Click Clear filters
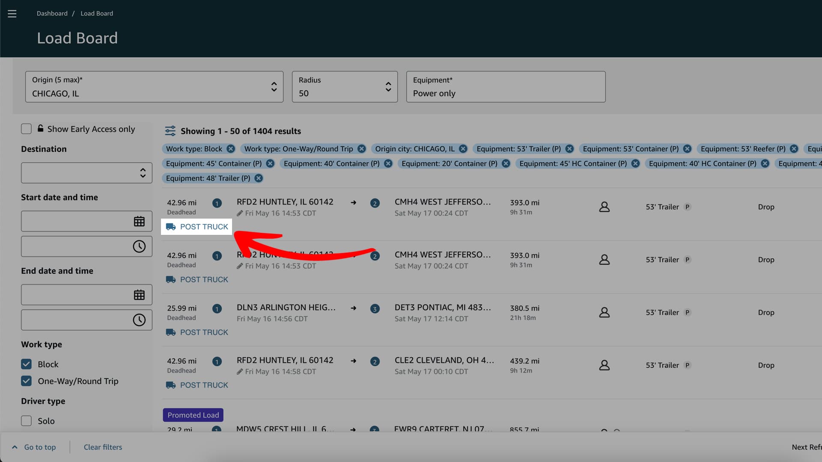 click(x=103, y=447)
